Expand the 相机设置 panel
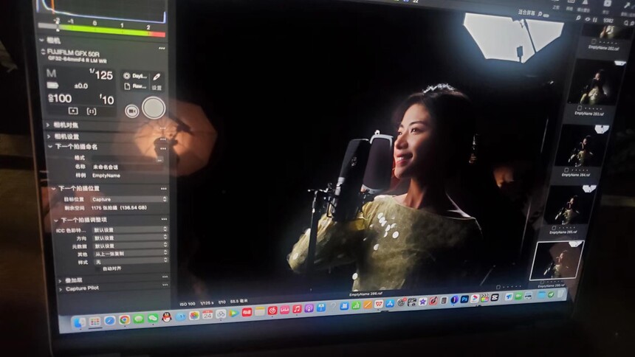The height and width of the screenshot is (357, 635). [49, 136]
